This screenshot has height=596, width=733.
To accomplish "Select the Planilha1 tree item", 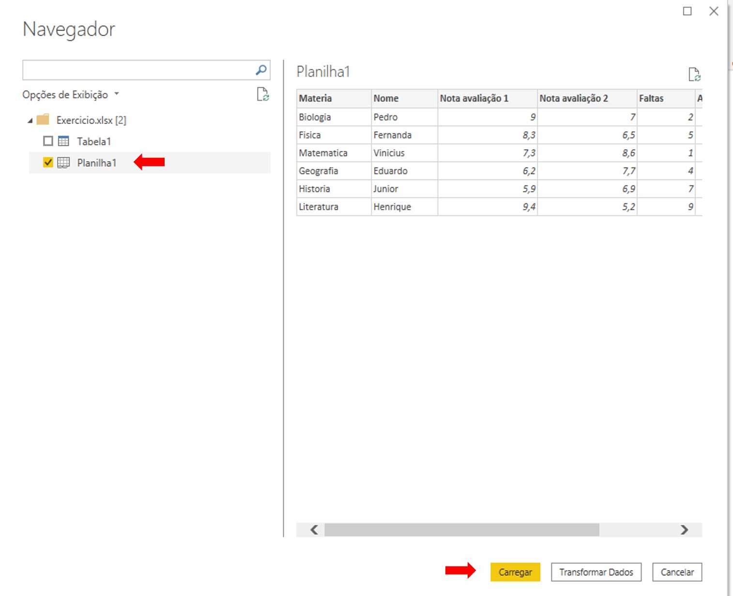I will [150, 163].
